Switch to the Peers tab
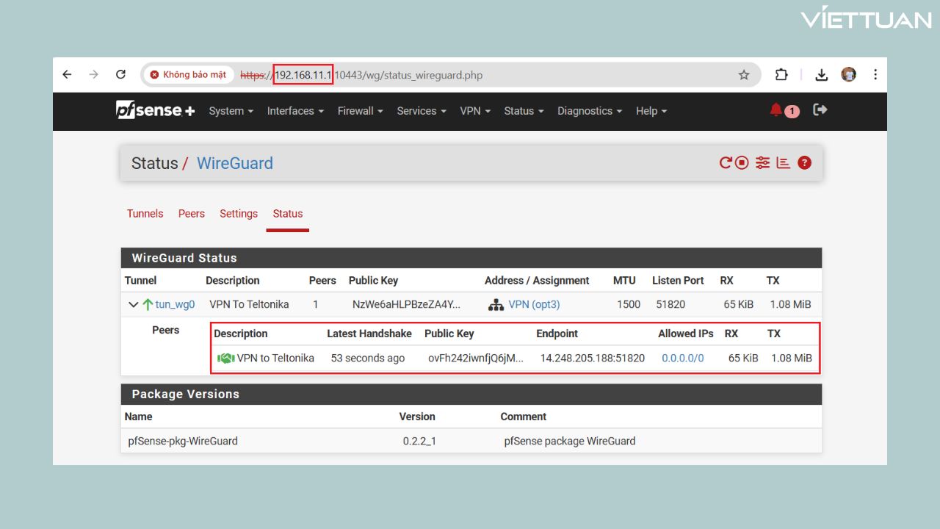 191,213
